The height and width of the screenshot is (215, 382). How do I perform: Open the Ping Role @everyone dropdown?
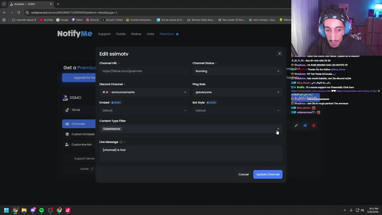pos(237,92)
